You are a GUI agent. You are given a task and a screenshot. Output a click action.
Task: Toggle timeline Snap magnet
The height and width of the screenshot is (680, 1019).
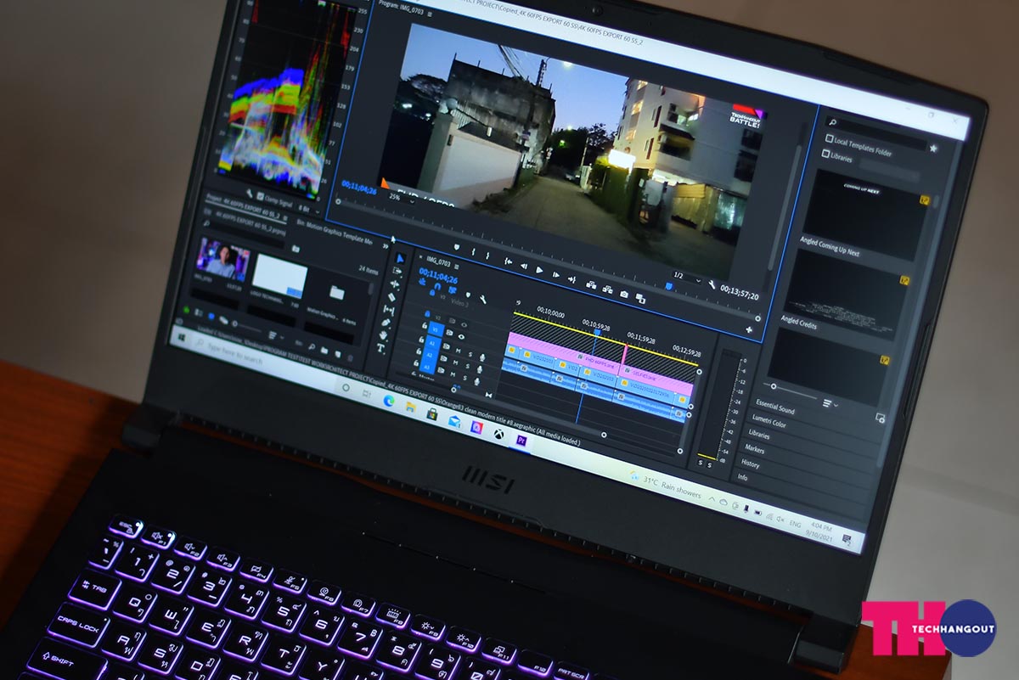click(436, 287)
